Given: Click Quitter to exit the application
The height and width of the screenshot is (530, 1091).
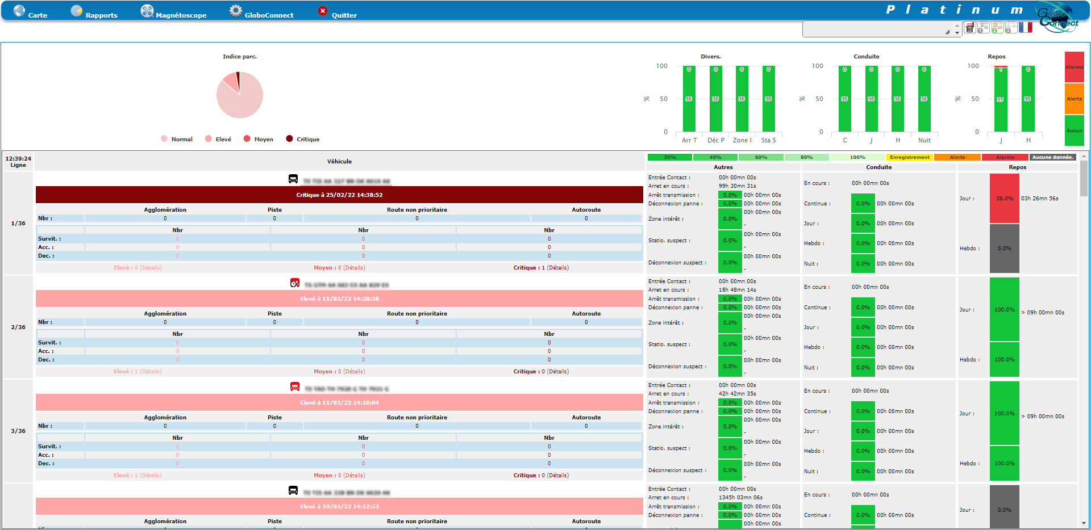Looking at the screenshot, I should tap(344, 15).
